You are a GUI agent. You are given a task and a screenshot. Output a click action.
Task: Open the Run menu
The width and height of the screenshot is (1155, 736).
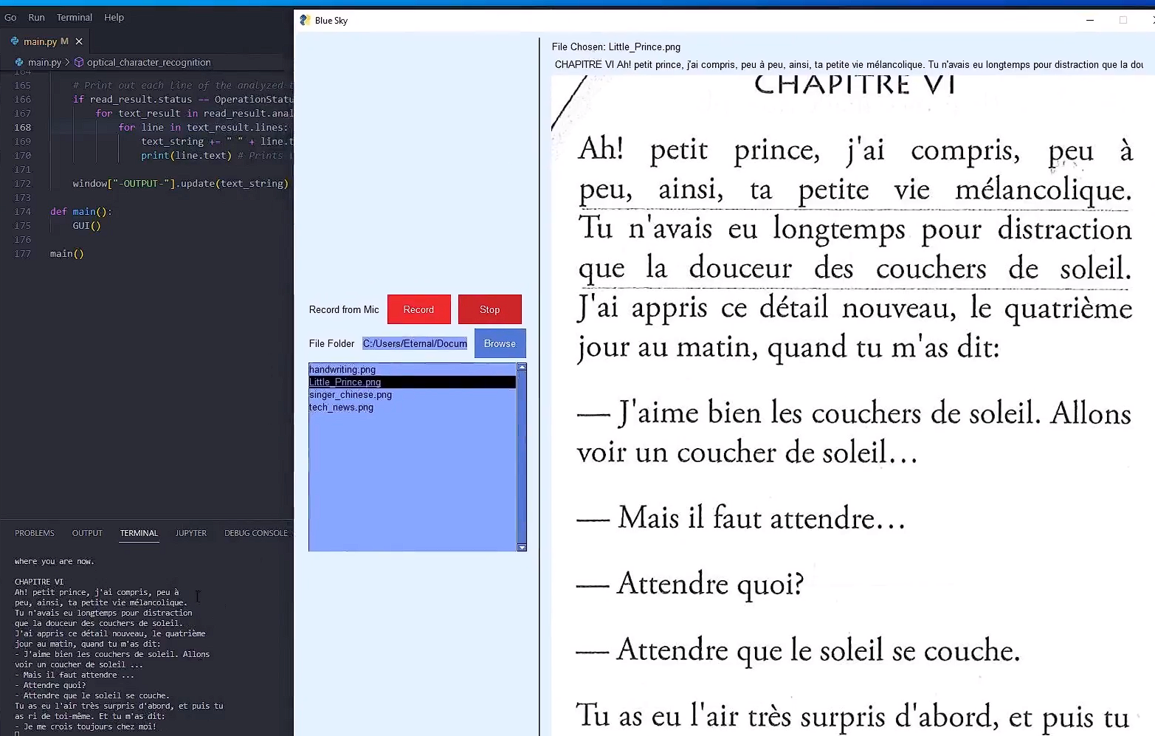pos(36,17)
